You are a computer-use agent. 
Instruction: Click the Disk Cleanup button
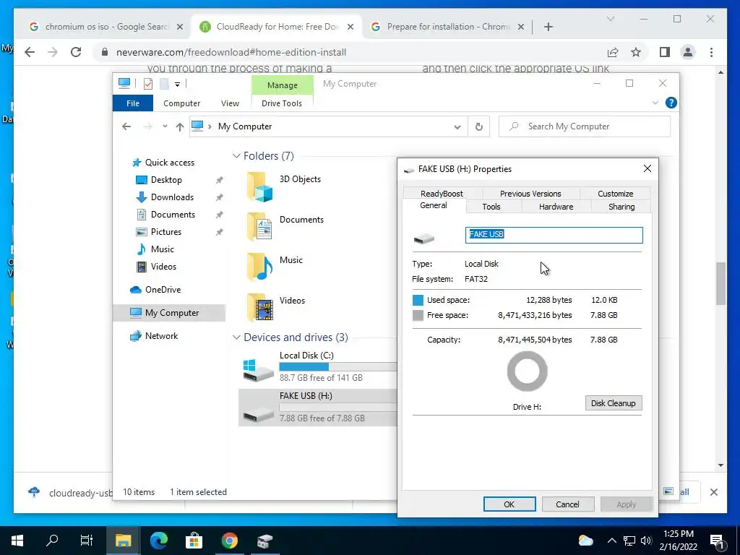coord(614,403)
